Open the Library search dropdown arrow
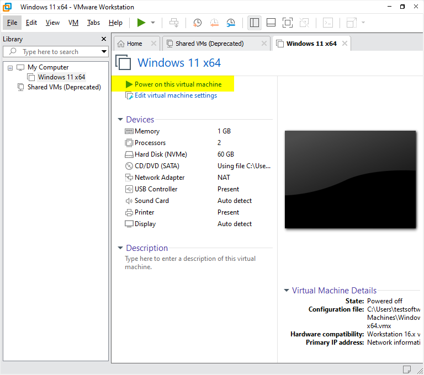The image size is (424, 375). point(104,52)
